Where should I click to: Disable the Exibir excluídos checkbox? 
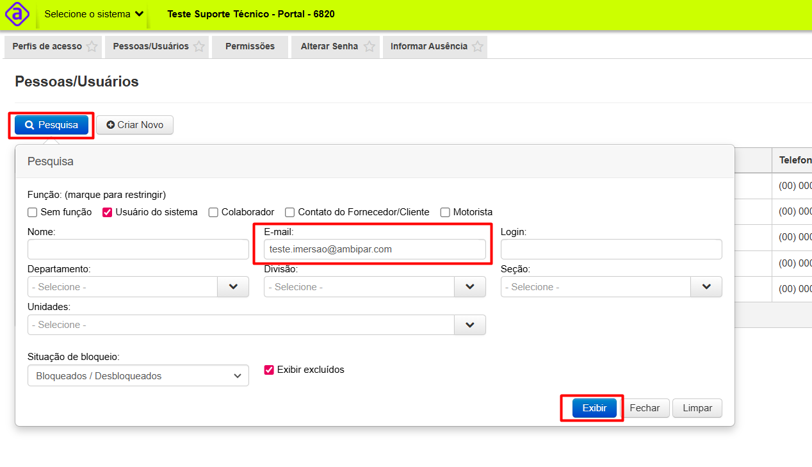pyautogui.click(x=269, y=370)
